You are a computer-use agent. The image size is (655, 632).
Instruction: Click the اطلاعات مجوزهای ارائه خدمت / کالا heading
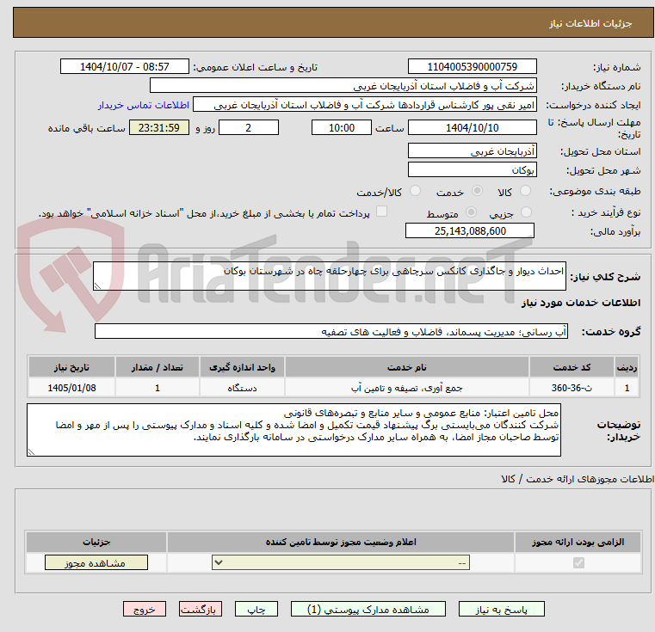[x=578, y=479]
